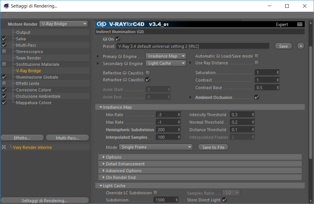
Task: Select Illuminazione Globale entry
Action: click(37, 77)
